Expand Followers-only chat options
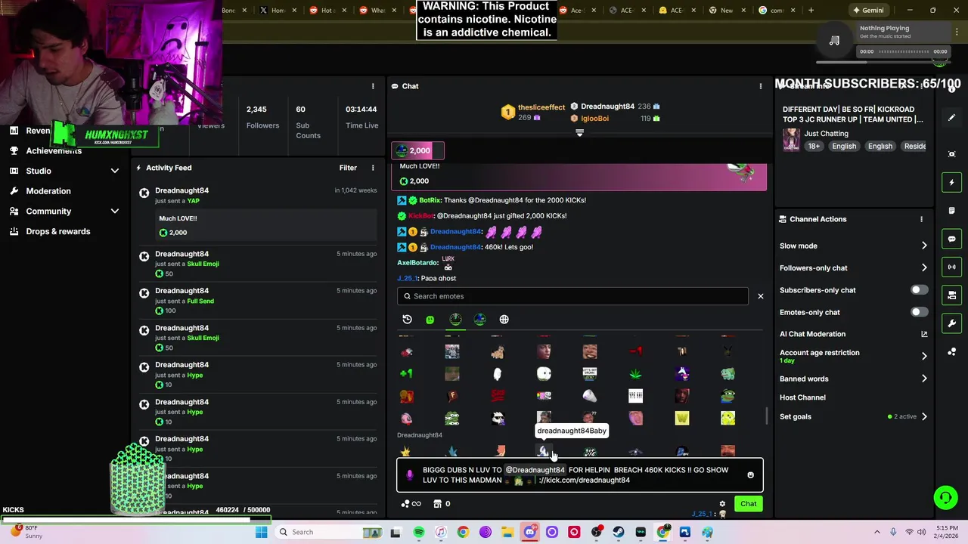Viewport: 968px width, 544px height. pos(924,267)
